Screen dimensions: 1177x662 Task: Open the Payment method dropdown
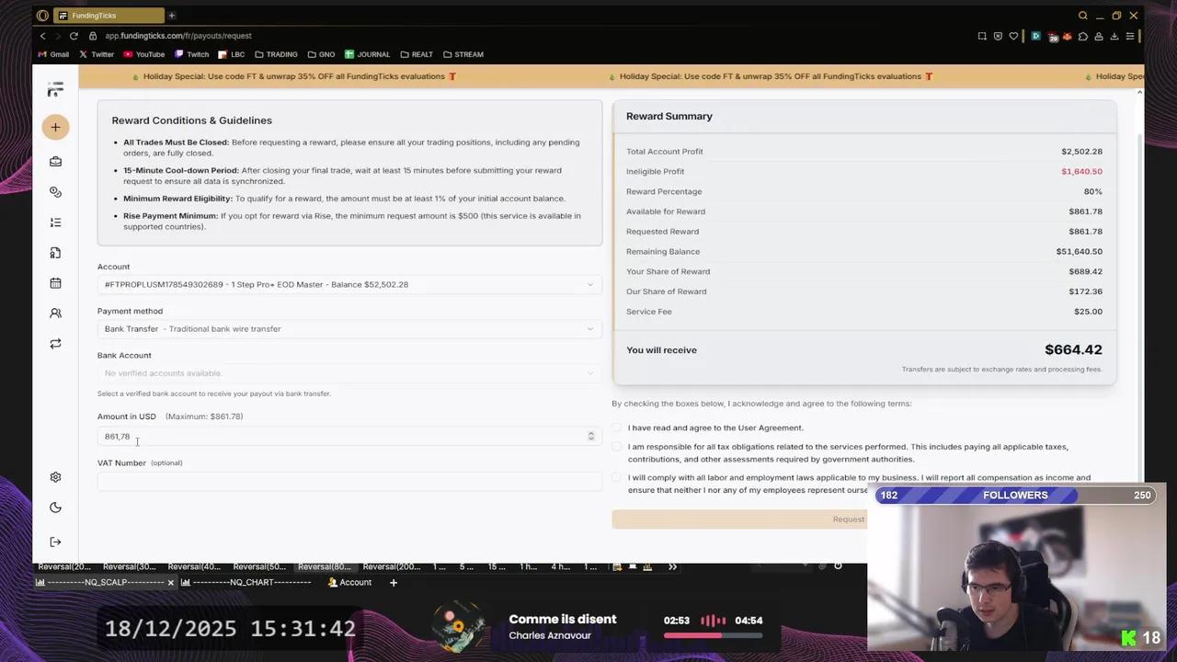pos(349,328)
